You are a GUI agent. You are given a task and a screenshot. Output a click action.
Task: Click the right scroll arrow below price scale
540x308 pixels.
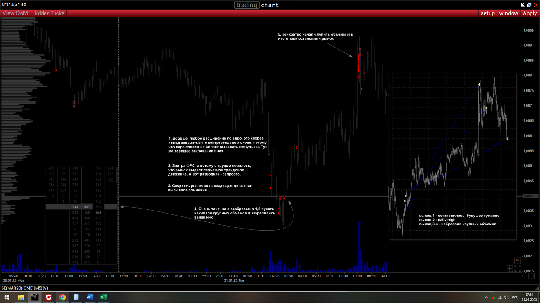[x=532, y=276]
